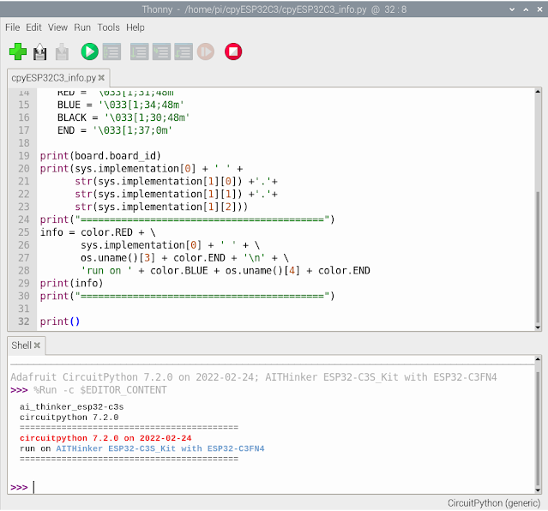
Task: Click the BLACK = '\033[1;30;48m' line
Action: point(123,117)
